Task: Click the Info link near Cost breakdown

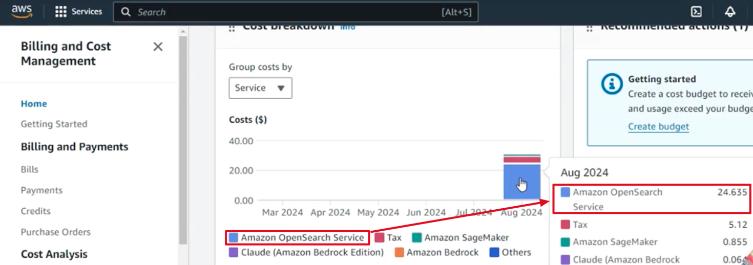Action: [348, 27]
